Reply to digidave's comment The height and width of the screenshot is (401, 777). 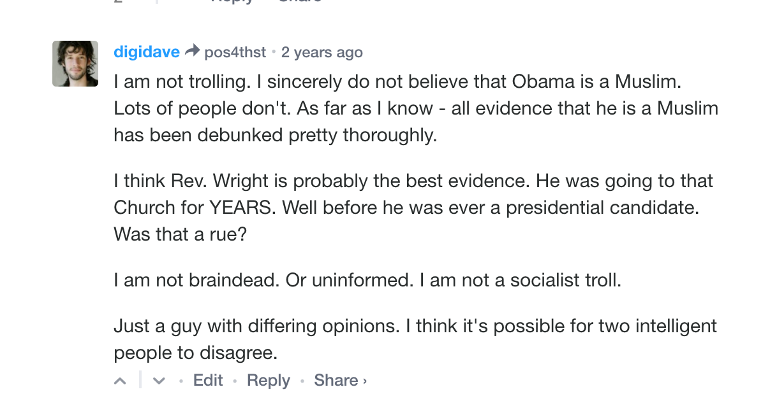pyautogui.click(x=269, y=381)
